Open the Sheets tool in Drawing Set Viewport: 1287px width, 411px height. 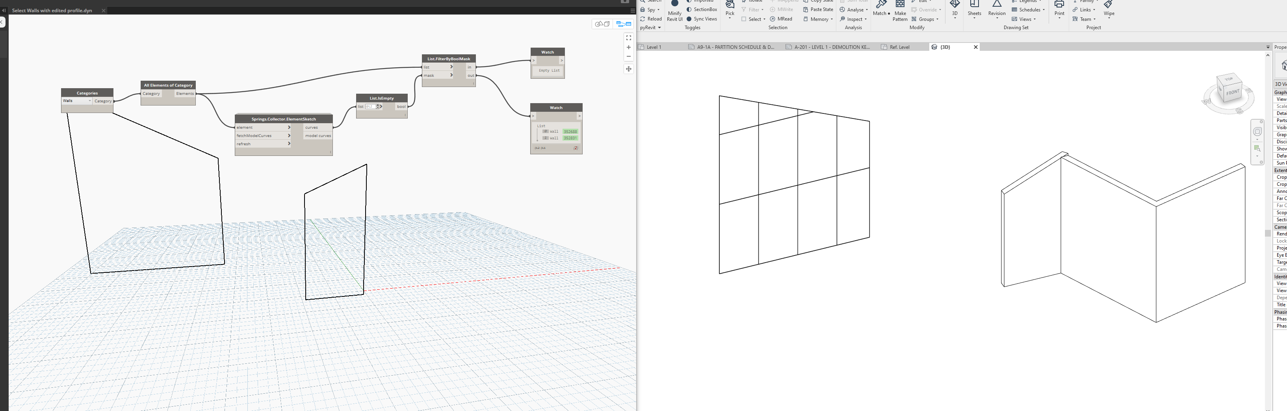[x=974, y=9]
